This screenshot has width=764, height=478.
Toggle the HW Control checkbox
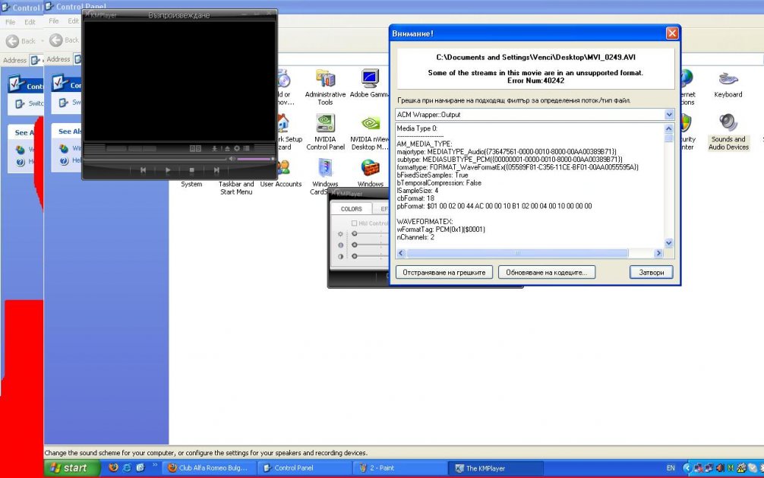coord(355,223)
